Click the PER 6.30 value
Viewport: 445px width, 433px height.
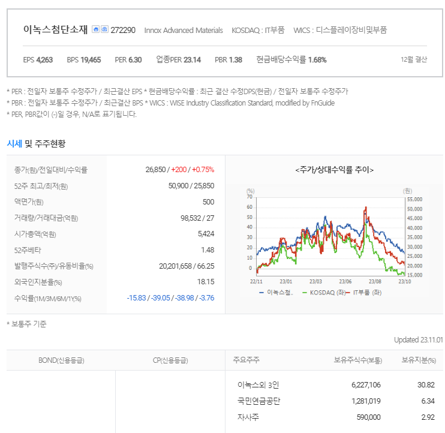[128, 60]
